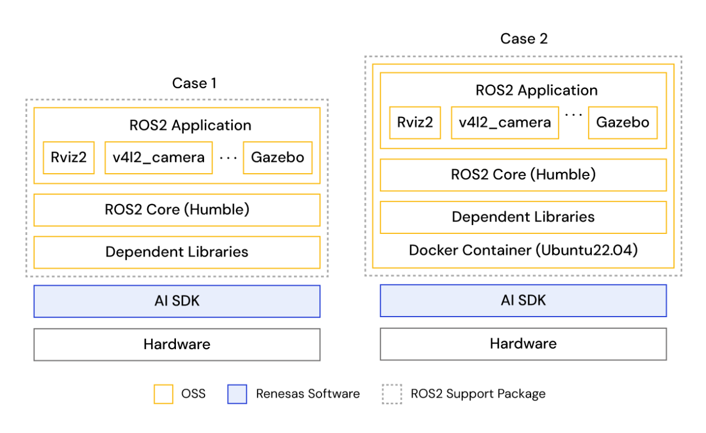Click the OSS yellow color swatch

pos(163,394)
